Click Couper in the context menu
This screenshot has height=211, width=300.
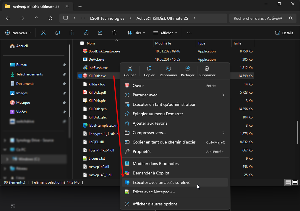[x=130, y=72]
